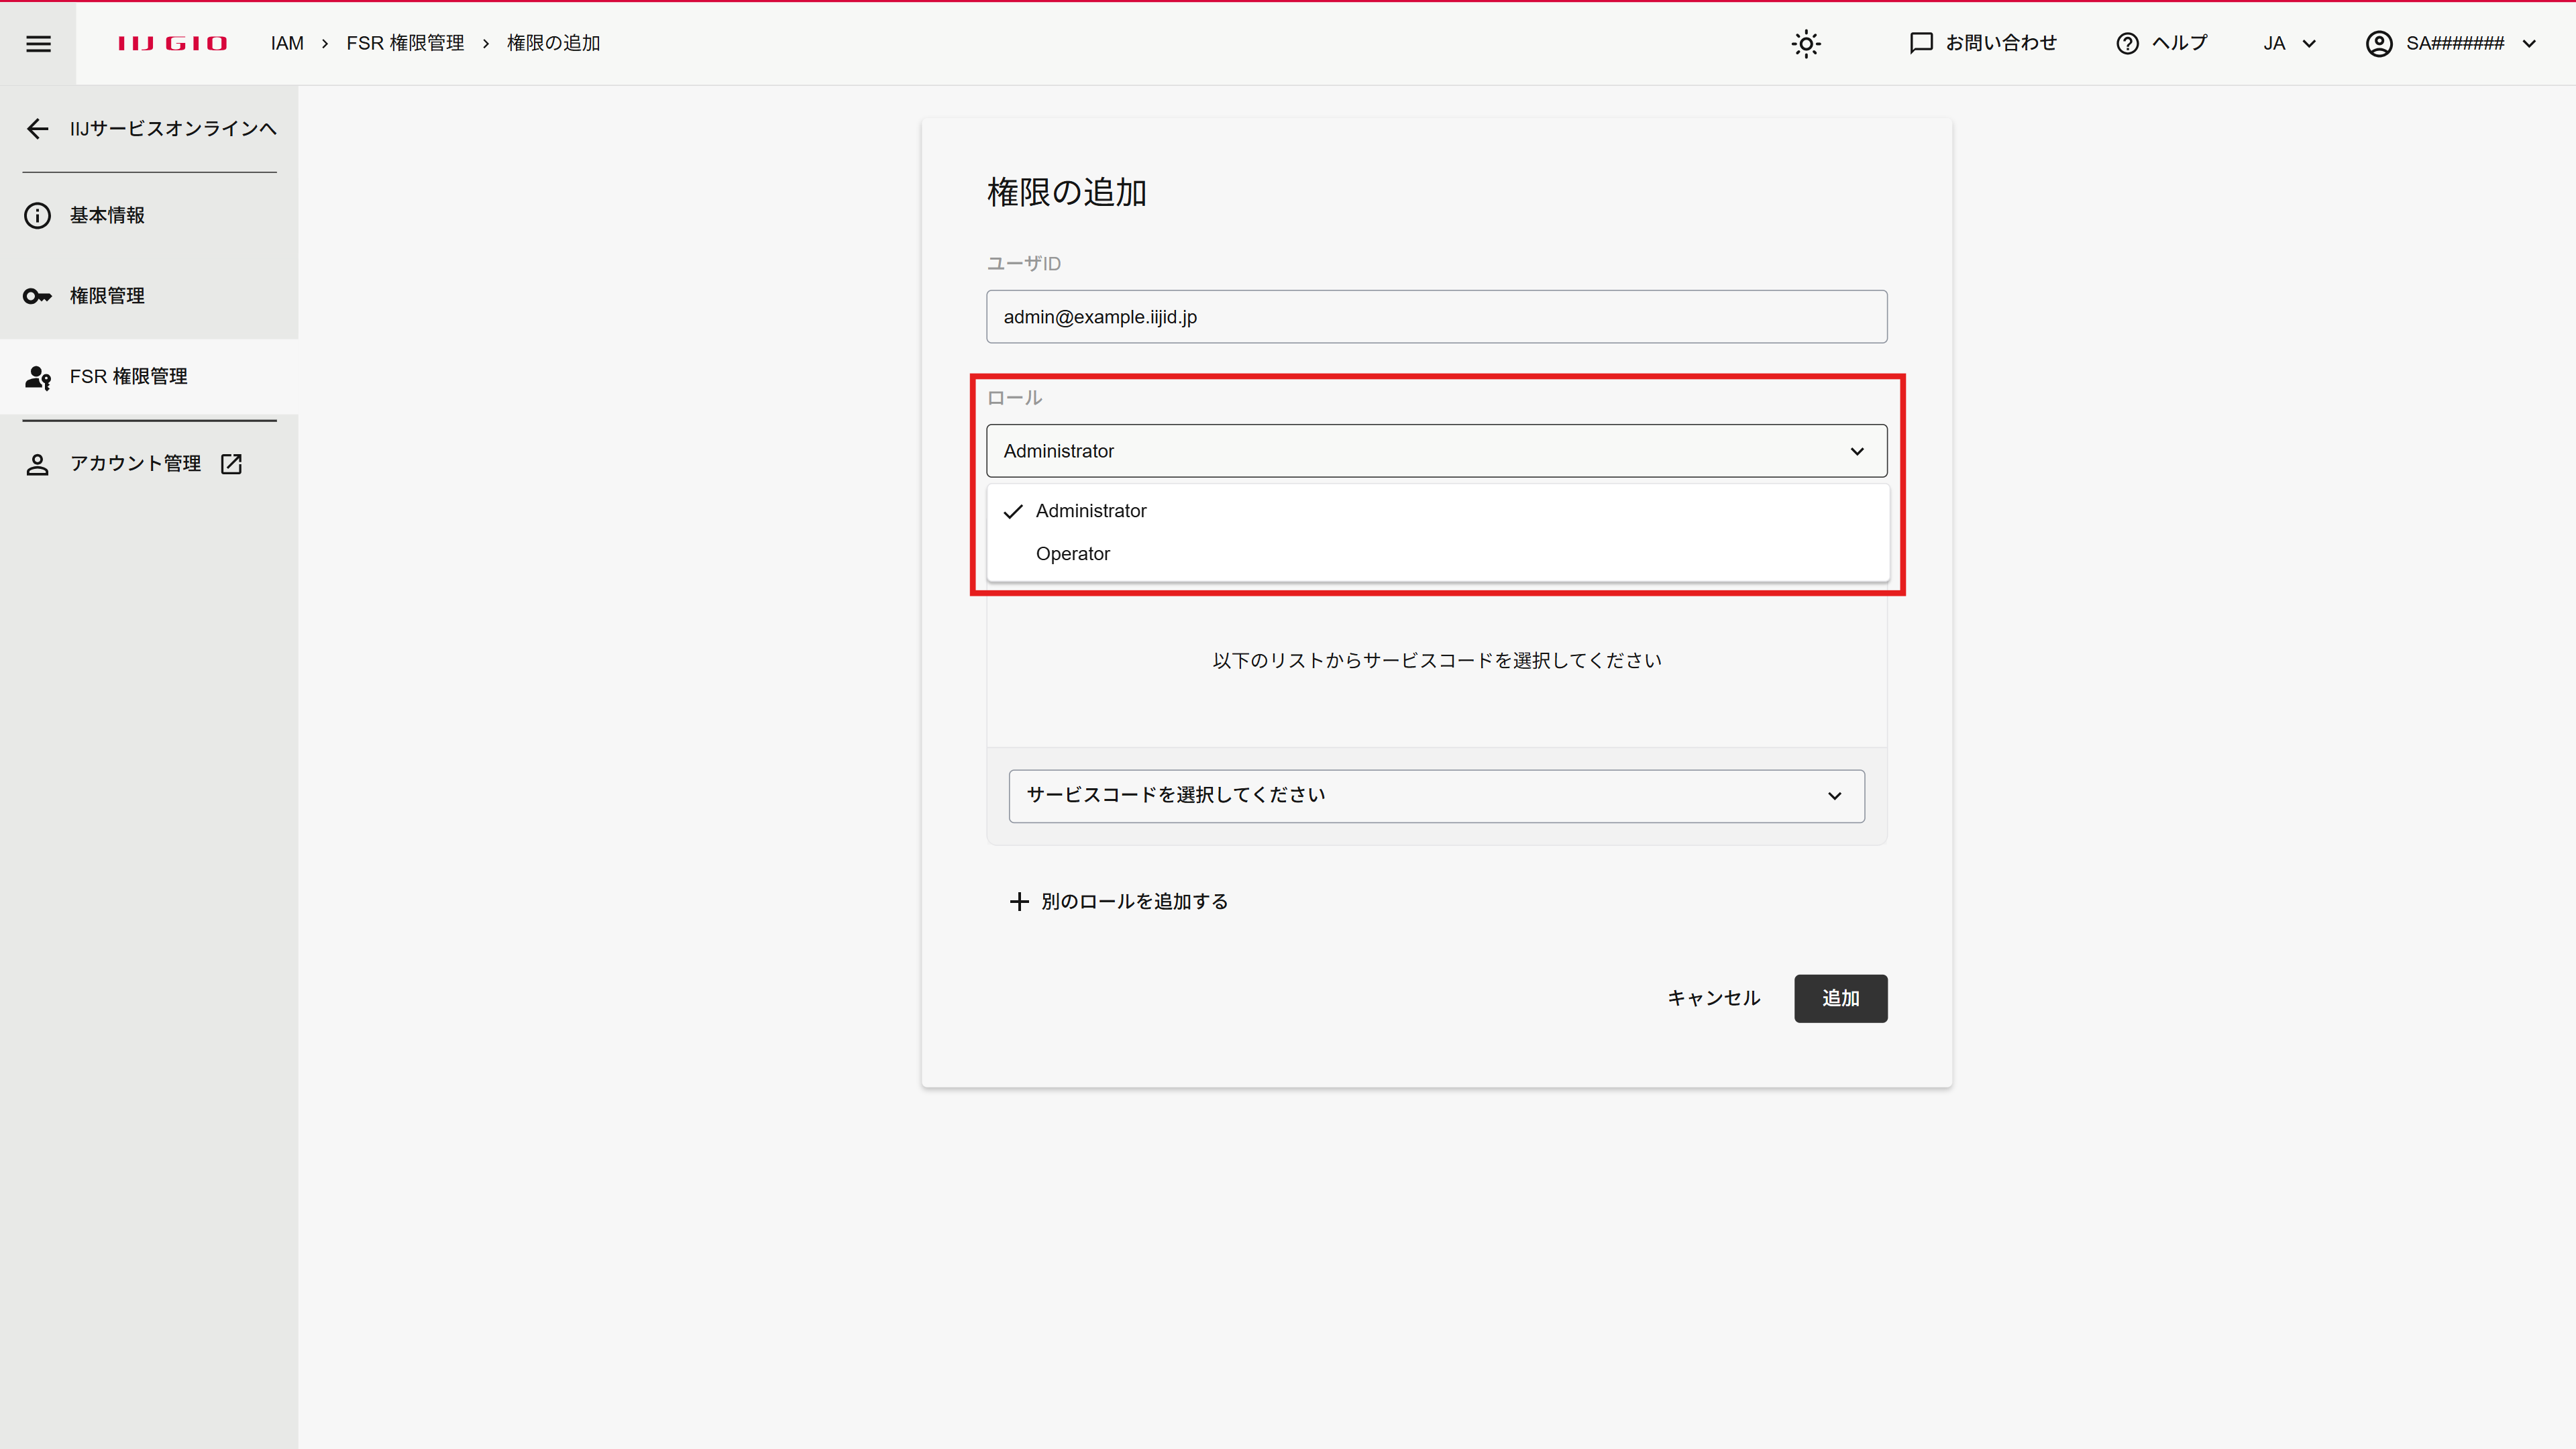The width and height of the screenshot is (2576, 1449).
Task: Open the JA language dropdown
Action: click(2289, 43)
